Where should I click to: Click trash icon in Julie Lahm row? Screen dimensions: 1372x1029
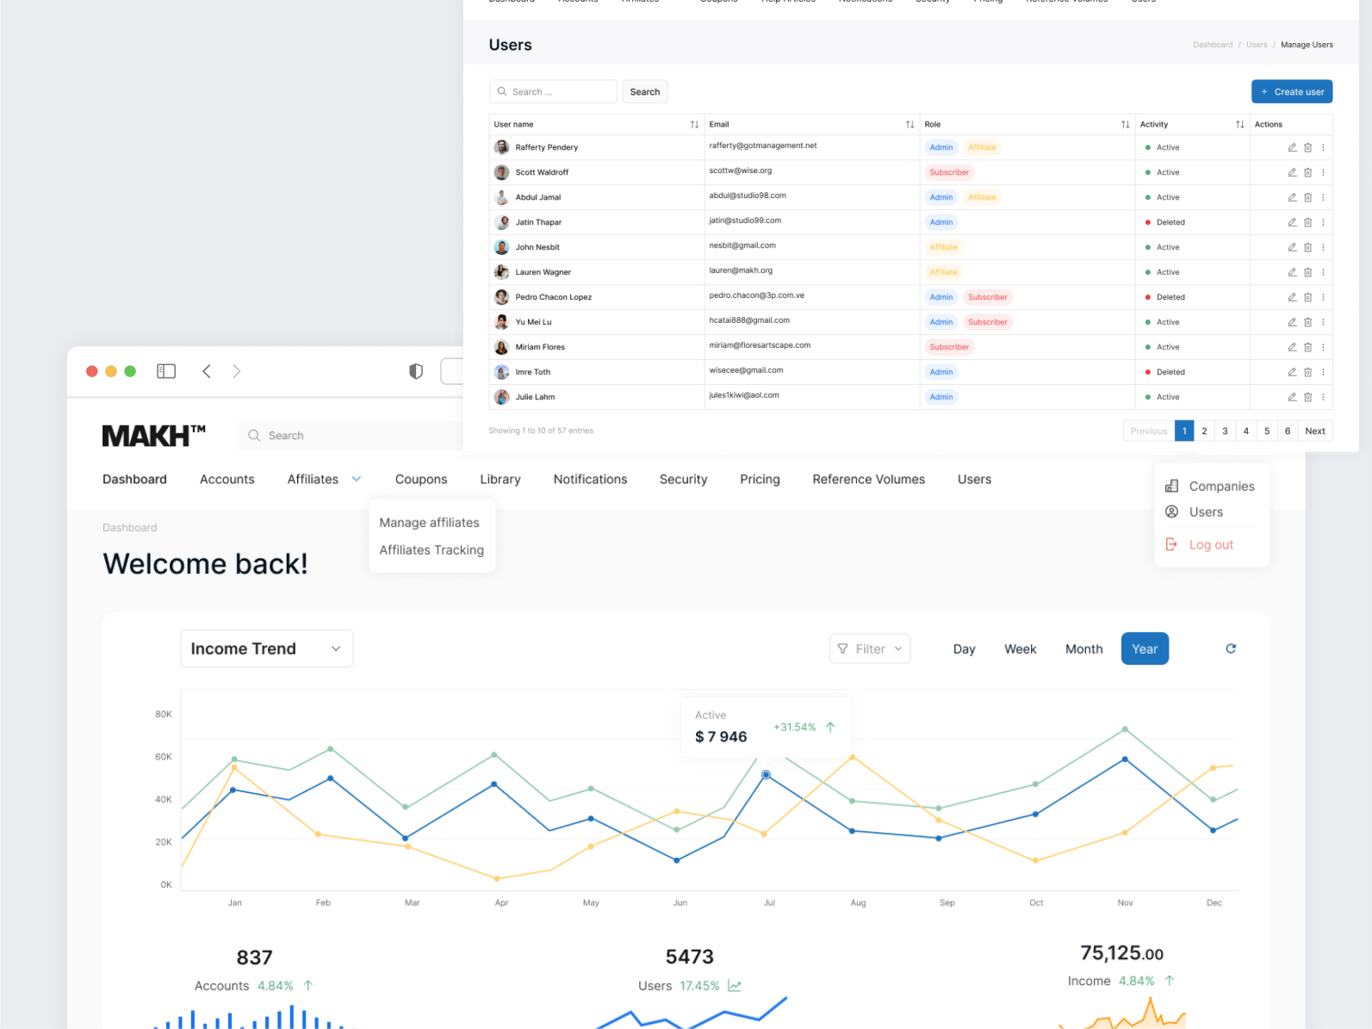pyautogui.click(x=1307, y=397)
